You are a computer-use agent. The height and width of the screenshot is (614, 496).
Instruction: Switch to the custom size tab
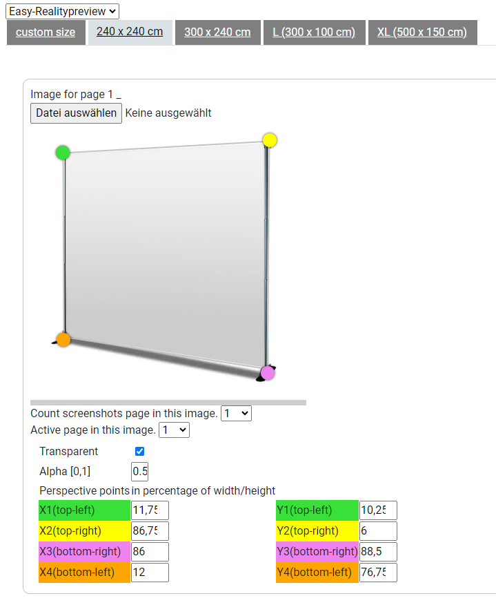click(x=46, y=32)
